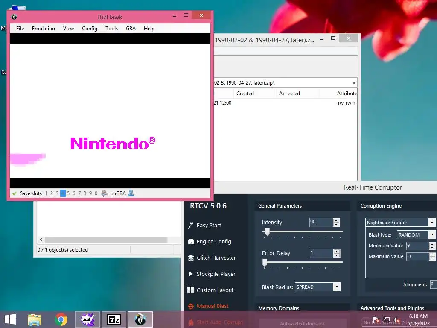Switch to 7-Zip in the taskbar
The width and height of the screenshot is (437, 328).
[x=114, y=319]
